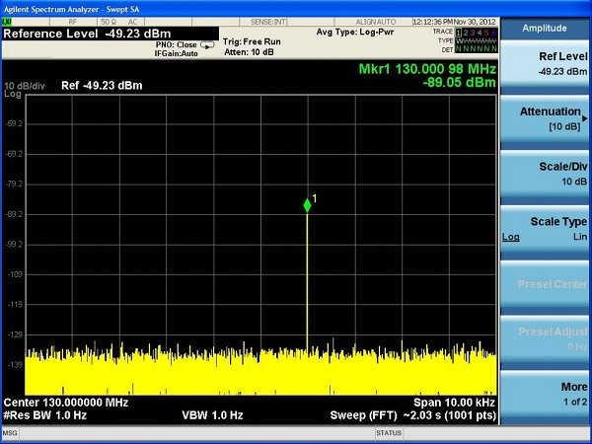Click the PNO Close icon

tap(207, 45)
